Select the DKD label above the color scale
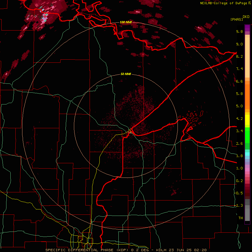 [x=246, y=17]
